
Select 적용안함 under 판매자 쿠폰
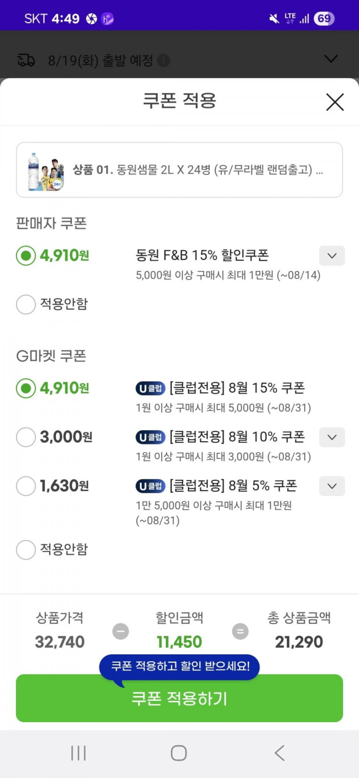(x=26, y=304)
